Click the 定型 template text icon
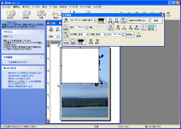Screen dimensions: 181x129 (x=91, y=42)
